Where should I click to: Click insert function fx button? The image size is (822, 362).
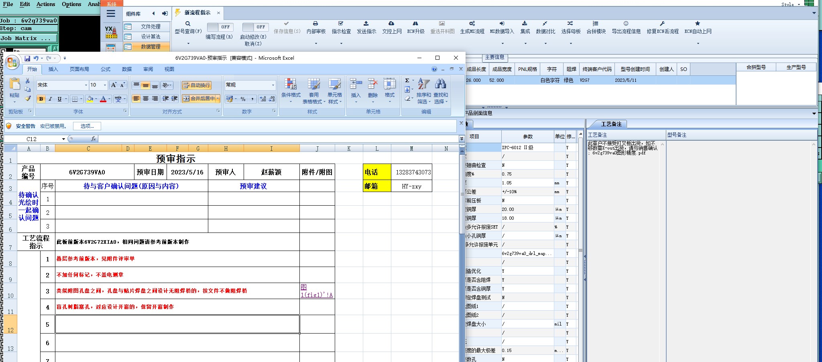pos(94,139)
